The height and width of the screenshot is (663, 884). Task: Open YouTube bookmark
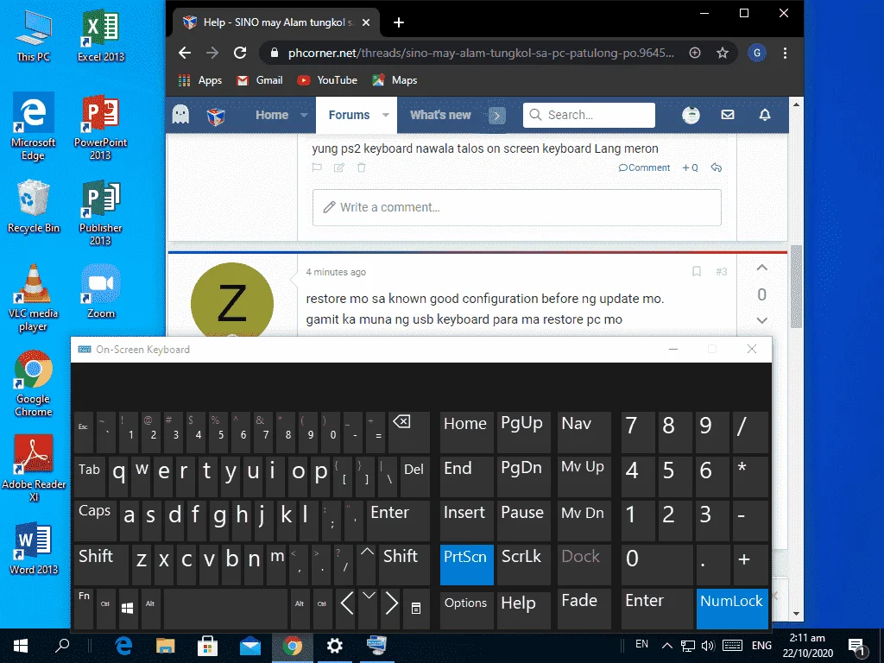click(327, 80)
